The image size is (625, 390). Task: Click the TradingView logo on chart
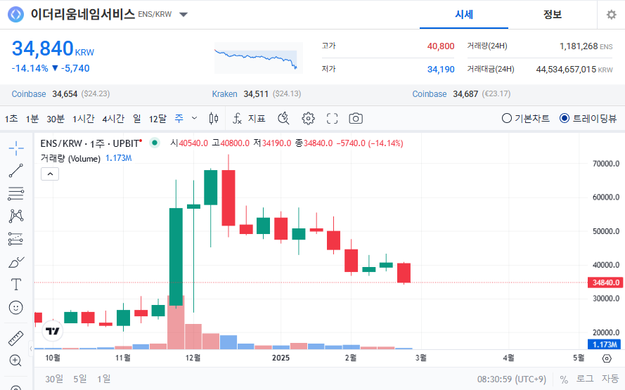pyautogui.click(x=53, y=331)
